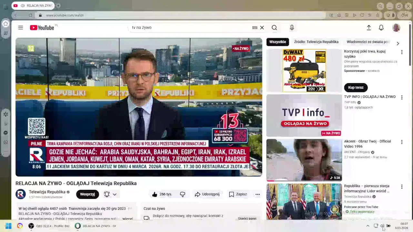Open Telewizja Republika channel avatar
This screenshot has width=413, height=232.
[21, 194]
